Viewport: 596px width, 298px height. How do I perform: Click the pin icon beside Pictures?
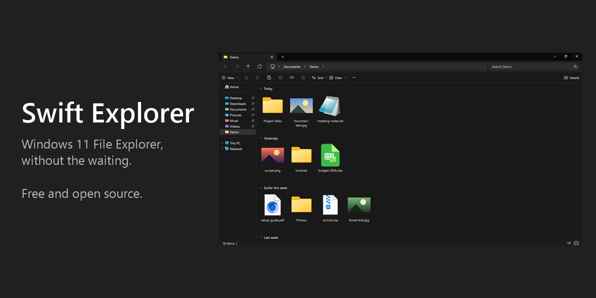pos(253,115)
